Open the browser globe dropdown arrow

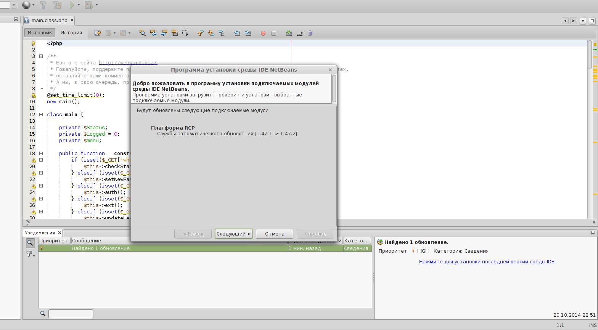[x=34, y=5]
